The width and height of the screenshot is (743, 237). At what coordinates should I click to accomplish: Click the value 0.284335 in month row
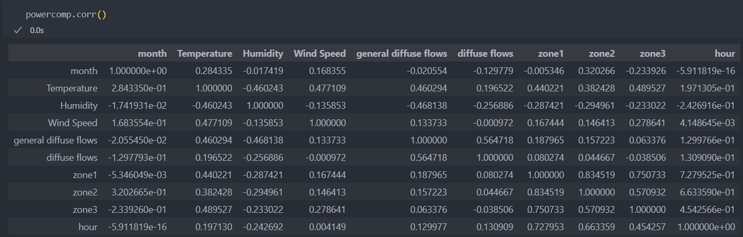point(214,71)
